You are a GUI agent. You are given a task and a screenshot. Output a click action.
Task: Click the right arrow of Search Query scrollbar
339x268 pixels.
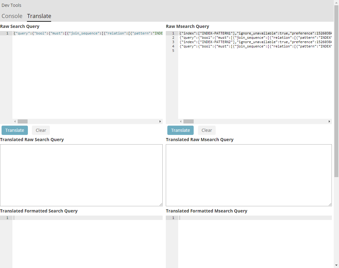160,121
